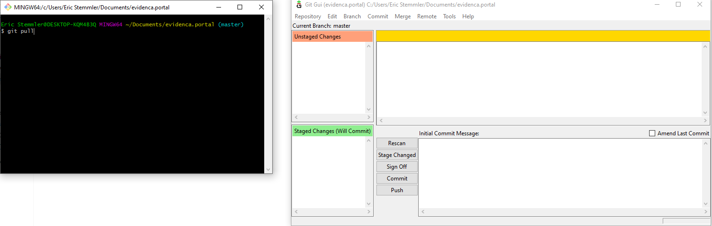Click the Git Gui icon in the title bar
The height and width of the screenshot is (226, 712).
(x=299, y=5)
